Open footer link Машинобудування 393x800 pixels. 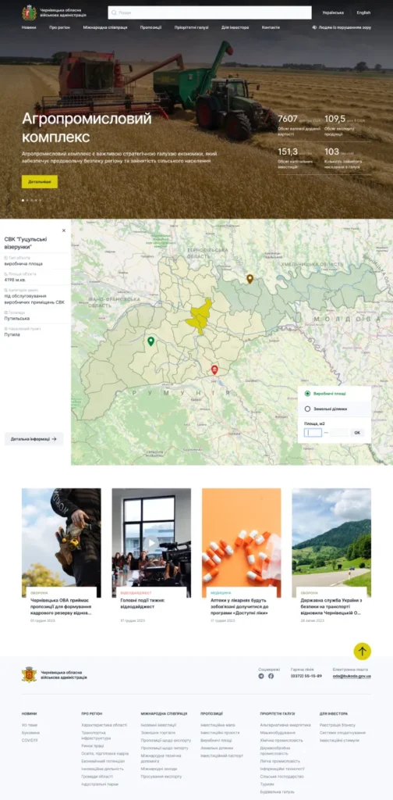tap(278, 733)
